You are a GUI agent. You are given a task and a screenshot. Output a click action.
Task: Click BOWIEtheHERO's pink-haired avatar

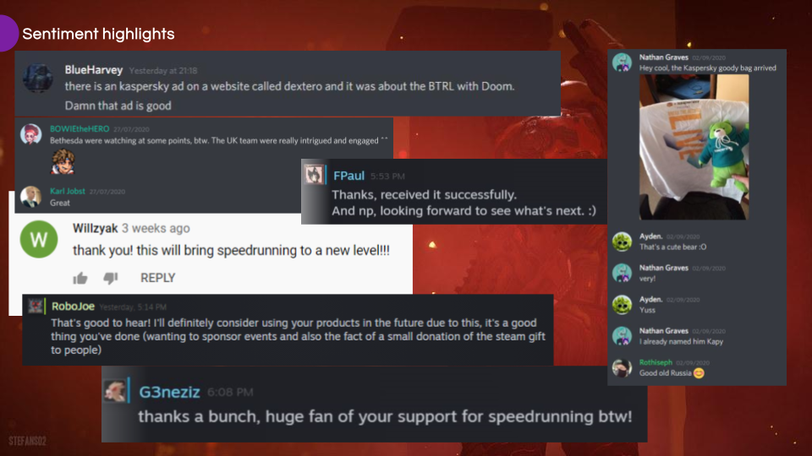(x=30, y=134)
